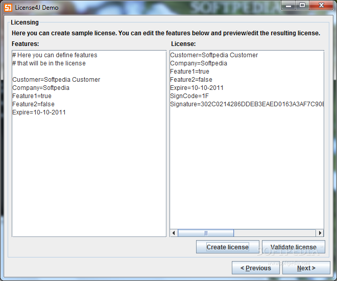337x281 pixels.
Task: Click 'Feature1=true' in License box
Action: pyautogui.click(x=189, y=72)
